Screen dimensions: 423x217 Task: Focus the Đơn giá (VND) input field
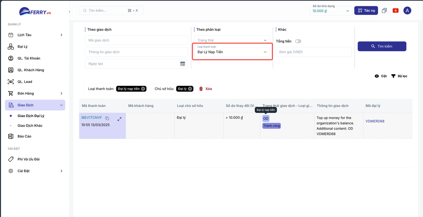click(314, 52)
